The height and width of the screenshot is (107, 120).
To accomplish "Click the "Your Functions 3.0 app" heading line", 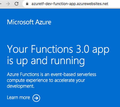I will [x=58, y=49].
